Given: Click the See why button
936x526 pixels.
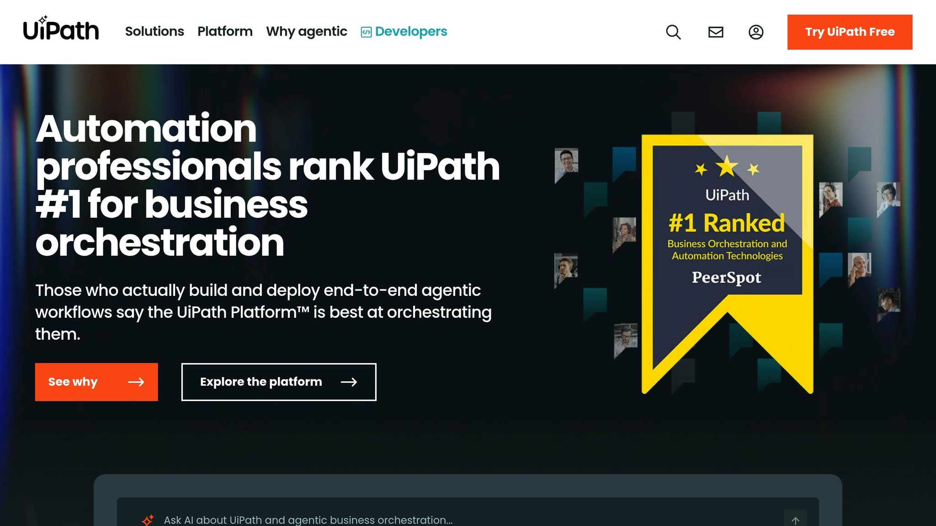Looking at the screenshot, I should click(96, 382).
